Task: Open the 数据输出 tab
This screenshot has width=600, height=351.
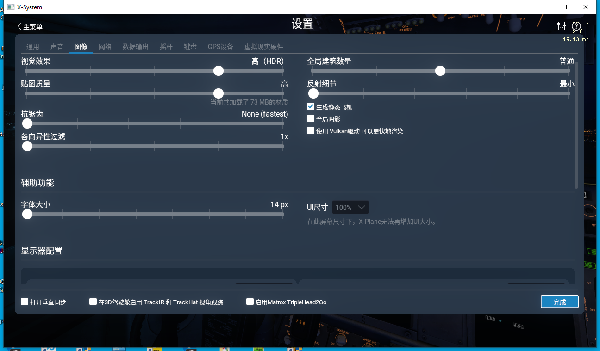Action: [136, 47]
